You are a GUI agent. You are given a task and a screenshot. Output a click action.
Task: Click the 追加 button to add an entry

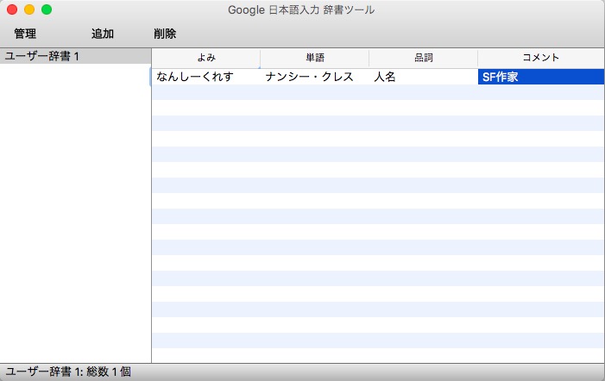[102, 34]
